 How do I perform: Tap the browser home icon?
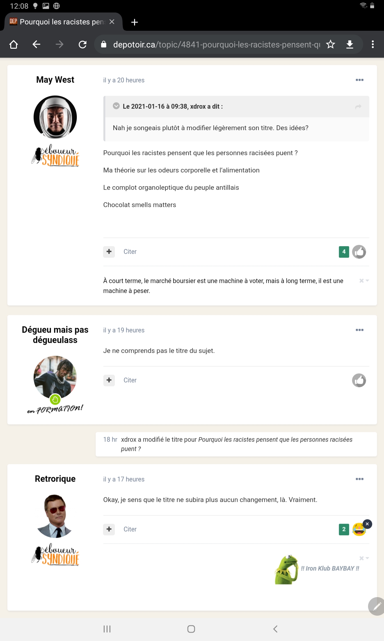(x=14, y=44)
